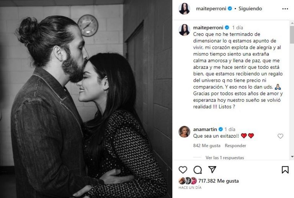
Task: Click the maiteperroni header profile picture
Action: [x=184, y=9]
